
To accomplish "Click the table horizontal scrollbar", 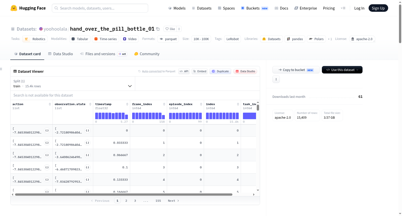I will pos(124,194).
